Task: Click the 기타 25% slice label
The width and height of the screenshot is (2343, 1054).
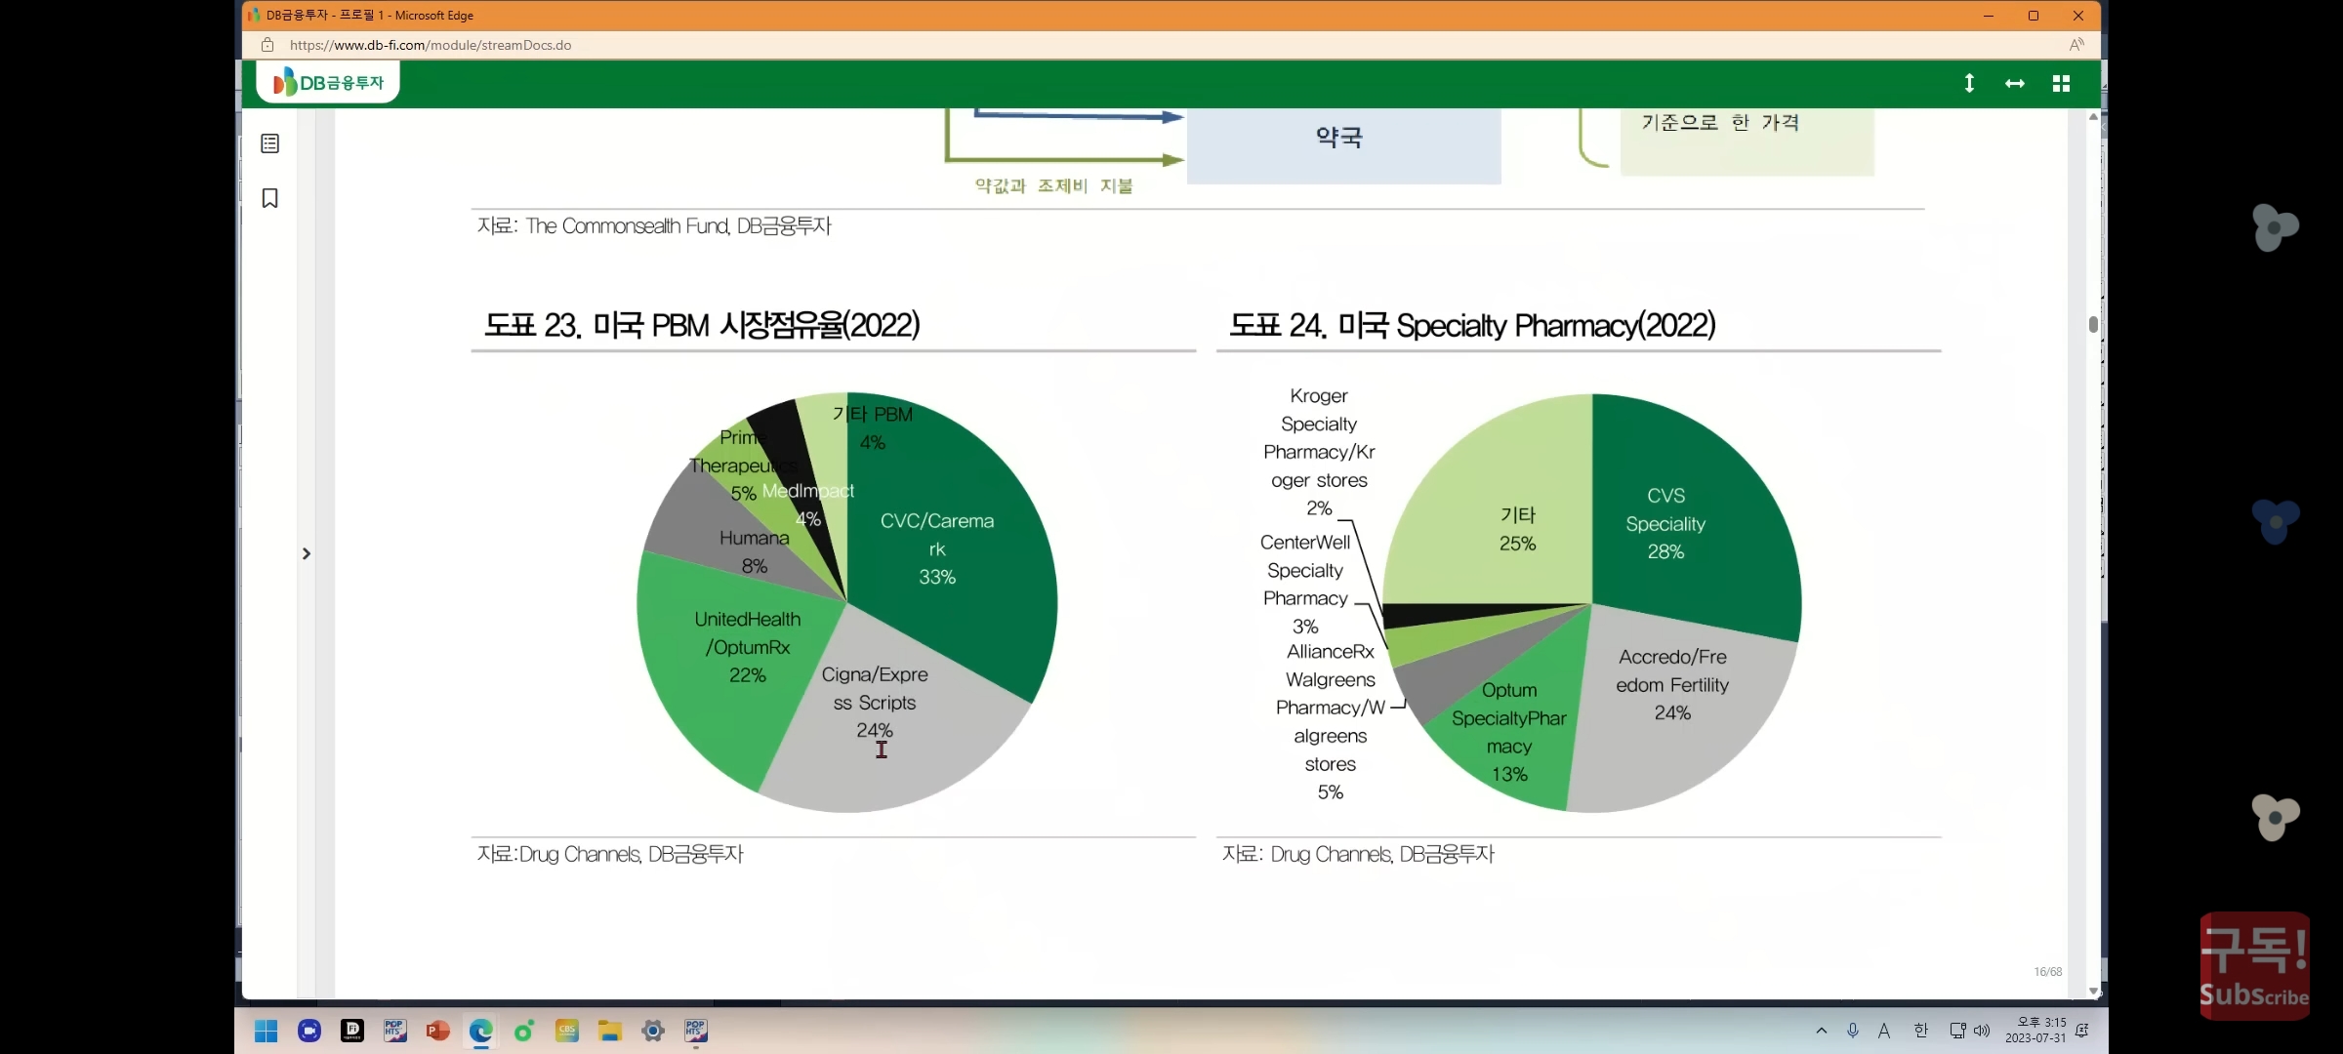Action: coord(1518,529)
